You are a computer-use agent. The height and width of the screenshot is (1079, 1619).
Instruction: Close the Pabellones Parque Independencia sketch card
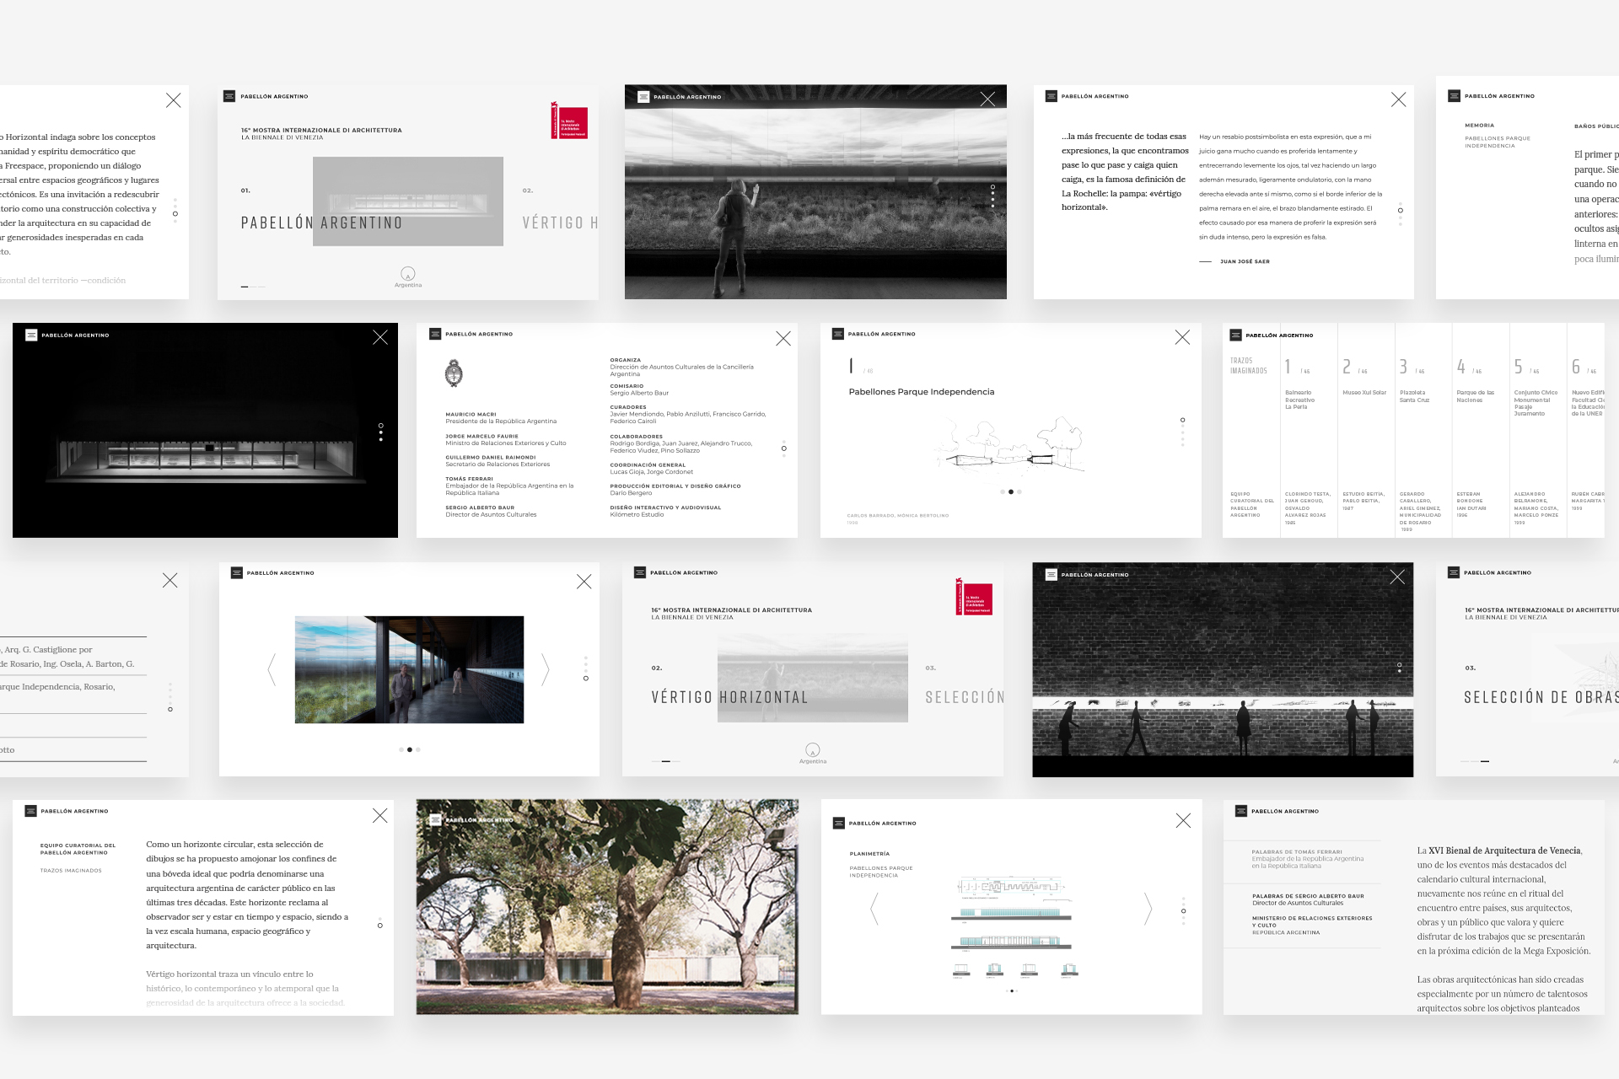(x=1182, y=337)
